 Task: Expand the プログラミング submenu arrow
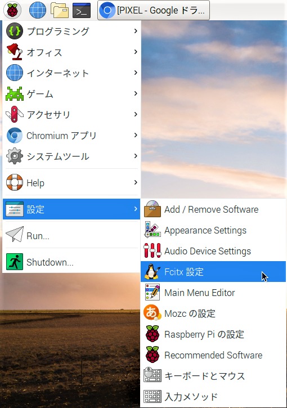tap(136, 31)
